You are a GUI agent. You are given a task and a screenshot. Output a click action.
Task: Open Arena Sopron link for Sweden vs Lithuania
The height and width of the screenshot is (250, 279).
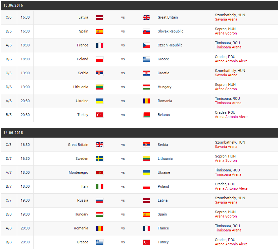(x=226, y=161)
